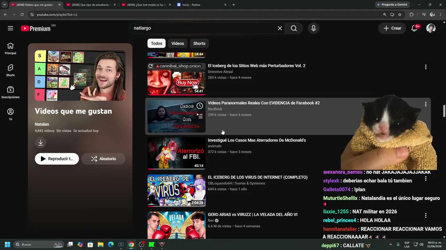Screen dimensions: 446x250
Task: Open the Tú section in sidebar
Action: (x=10, y=114)
